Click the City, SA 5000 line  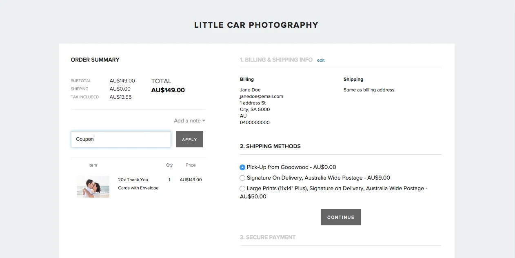point(255,109)
